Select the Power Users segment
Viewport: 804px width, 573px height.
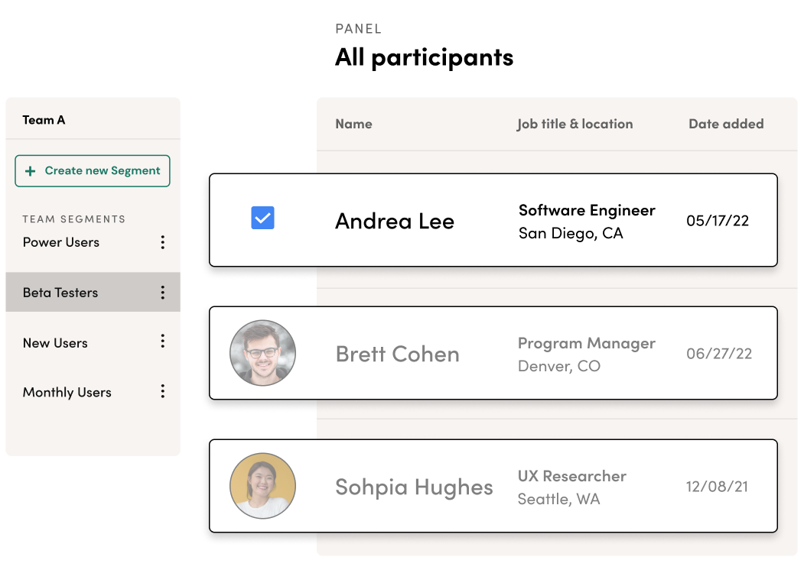coord(60,242)
